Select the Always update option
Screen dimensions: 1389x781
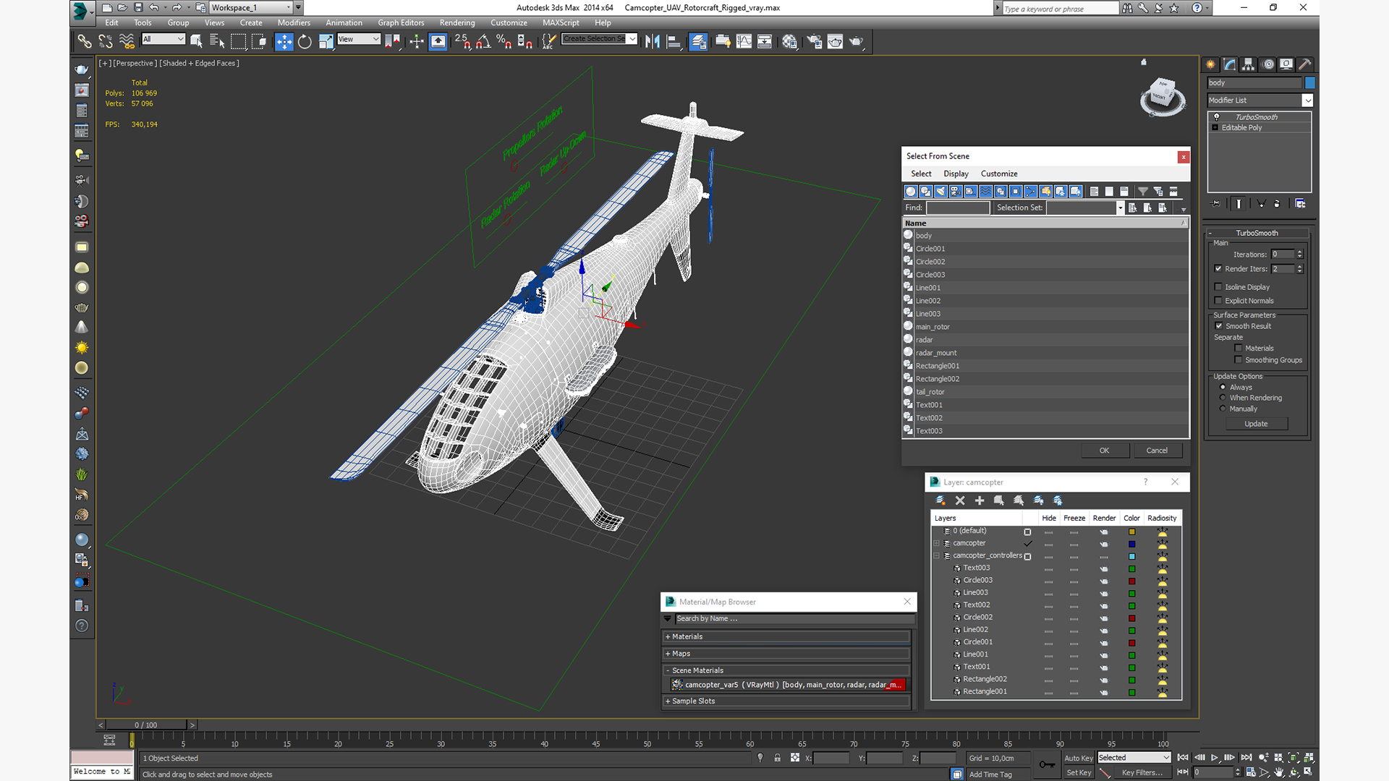pyautogui.click(x=1223, y=388)
